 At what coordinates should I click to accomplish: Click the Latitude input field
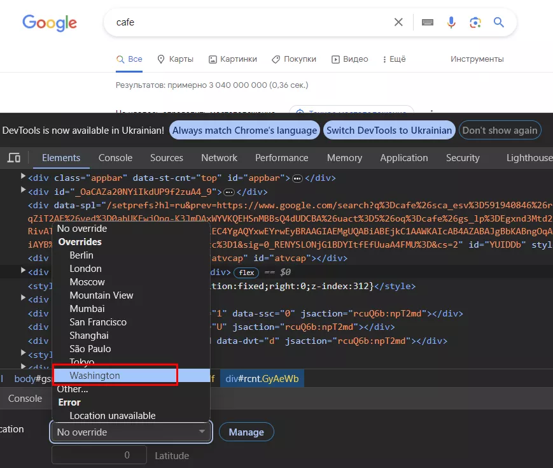[x=99, y=455]
